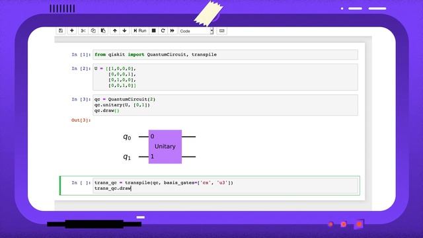Open the command palette keyboard icon
The image size is (423, 238).
(222, 31)
